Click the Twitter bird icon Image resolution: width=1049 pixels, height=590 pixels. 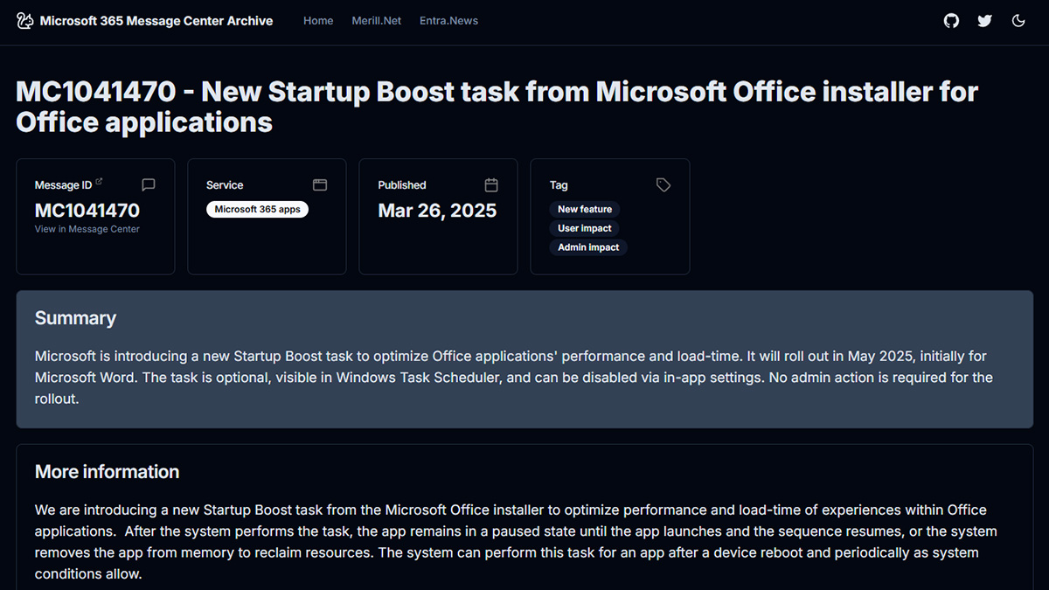click(985, 21)
